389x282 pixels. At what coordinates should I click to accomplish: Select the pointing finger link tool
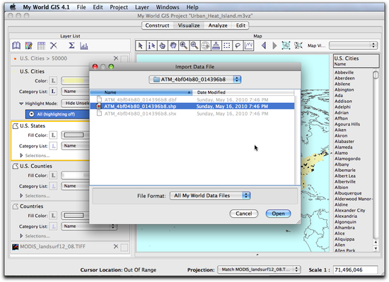click(x=162, y=46)
